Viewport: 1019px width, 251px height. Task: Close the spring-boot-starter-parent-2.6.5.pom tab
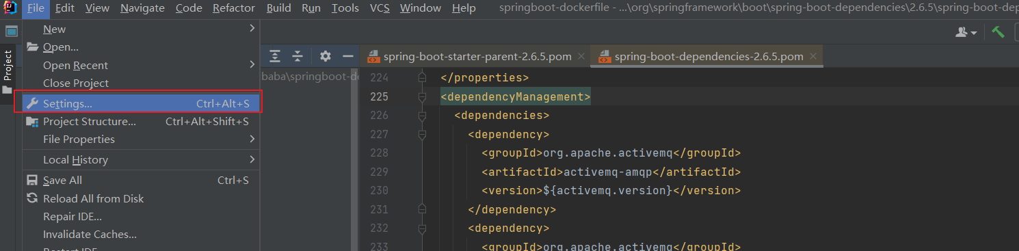click(x=581, y=57)
